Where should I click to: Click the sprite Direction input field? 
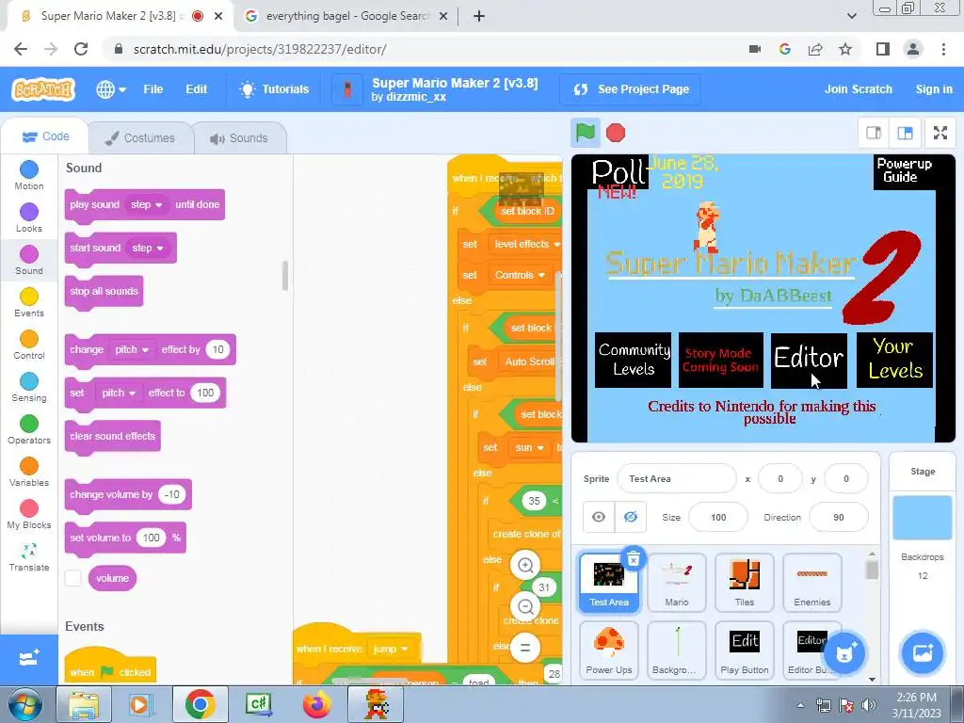point(839,518)
